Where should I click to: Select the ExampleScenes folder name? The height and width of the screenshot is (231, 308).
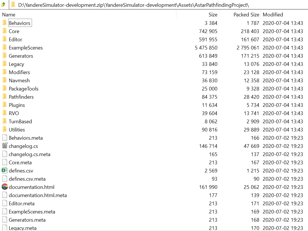pyautogui.click(x=26, y=48)
